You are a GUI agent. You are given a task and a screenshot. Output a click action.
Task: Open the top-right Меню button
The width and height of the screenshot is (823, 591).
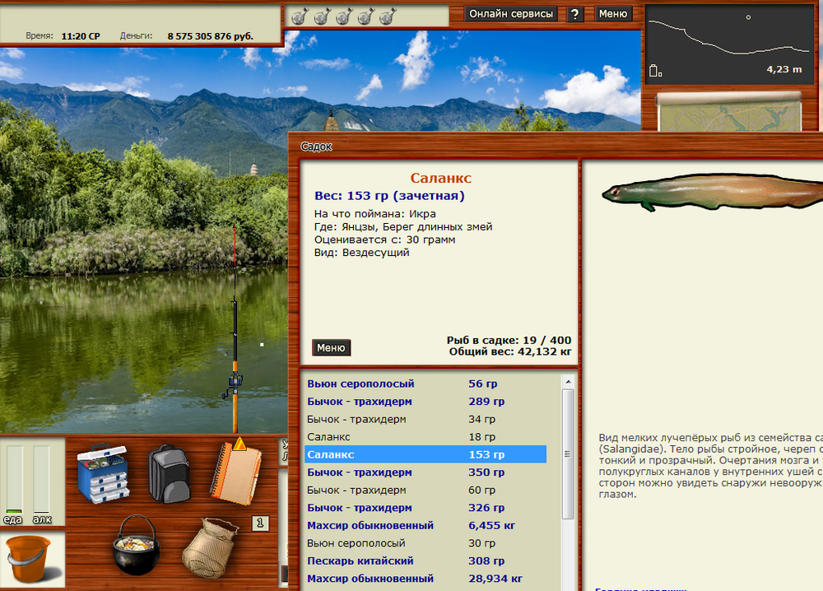coord(612,14)
